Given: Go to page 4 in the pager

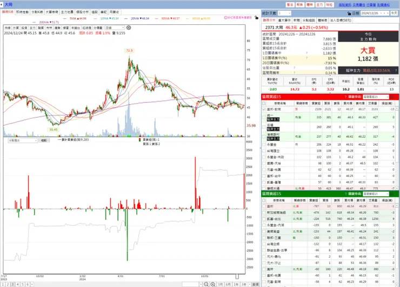Looking at the screenshot, I should pyautogui.click(x=18, y=284).
